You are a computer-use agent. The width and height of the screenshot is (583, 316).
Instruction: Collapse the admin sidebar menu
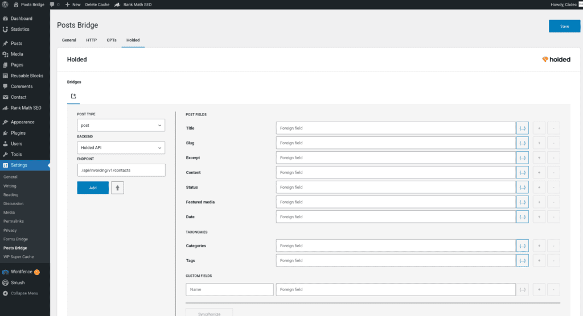(20, 293)
